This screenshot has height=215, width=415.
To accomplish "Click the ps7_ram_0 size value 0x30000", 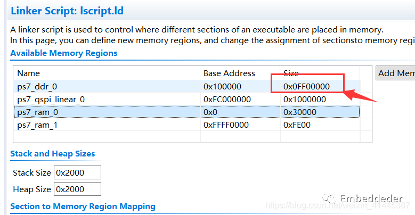I will pyautogui.click(x=300, y=112).
